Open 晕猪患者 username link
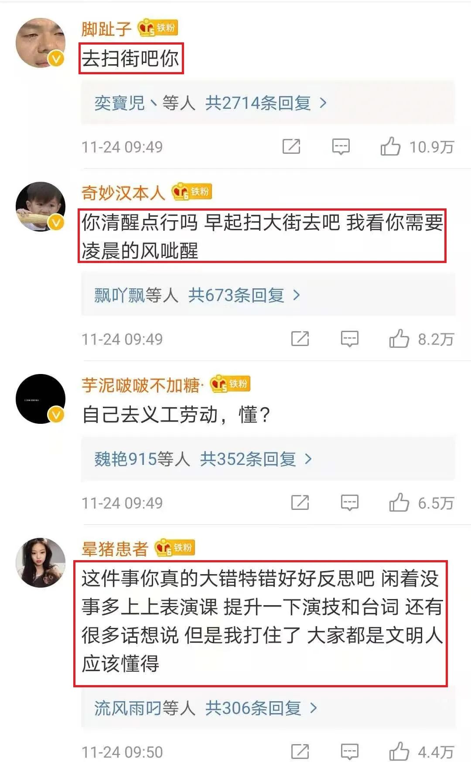Image resolution: width=471 pixels, height=762 pixels. pyautogui.click(x=115, y=549)
